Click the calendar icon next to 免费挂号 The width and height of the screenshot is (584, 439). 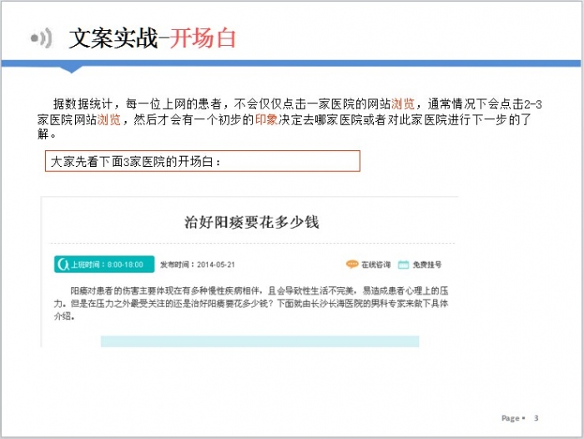[404, 265]
